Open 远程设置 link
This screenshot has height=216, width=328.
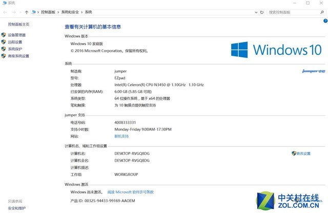point(15,42)
